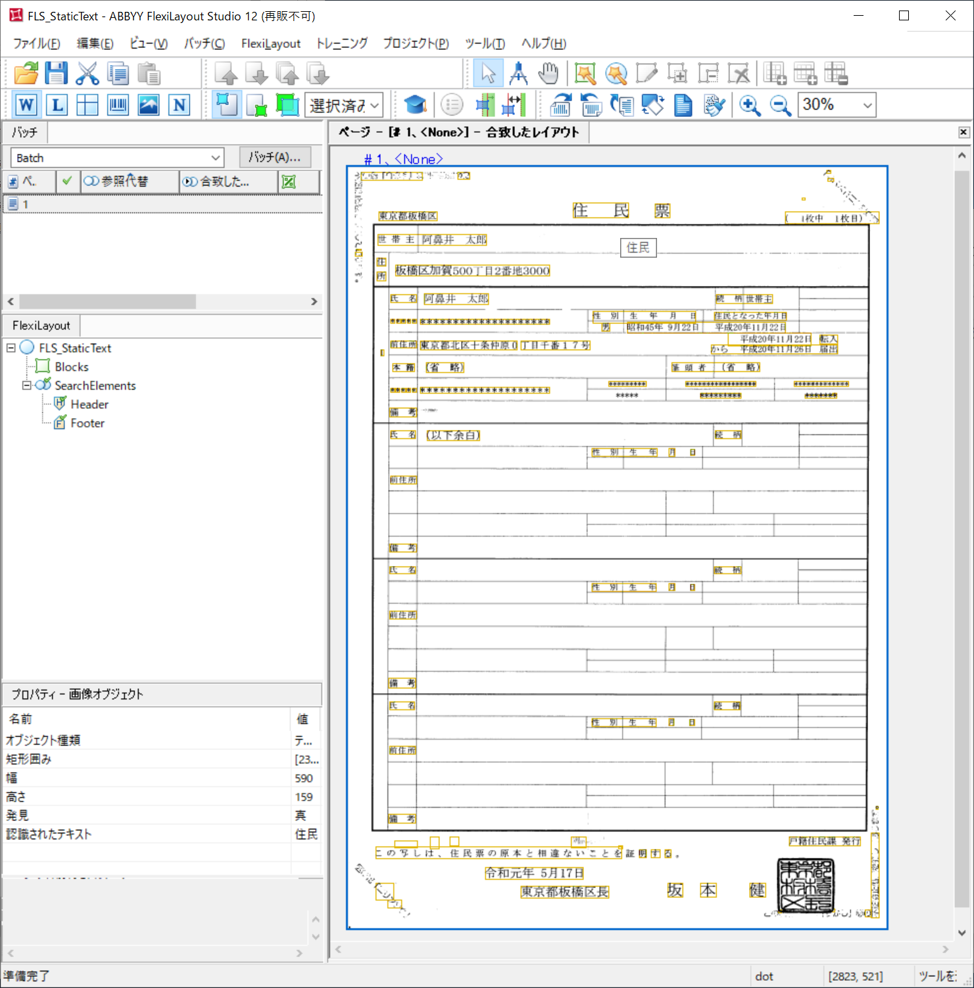Click the 認識されたテキスト property row
Screen dimensions: 974x988
click(162, 834)
